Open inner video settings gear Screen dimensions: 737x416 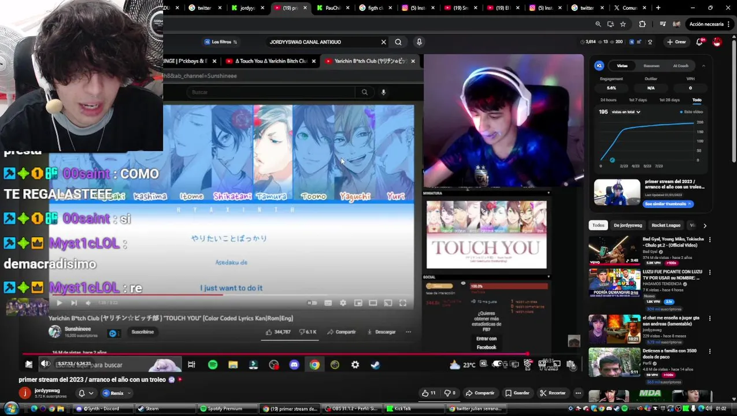pos(343,303)
